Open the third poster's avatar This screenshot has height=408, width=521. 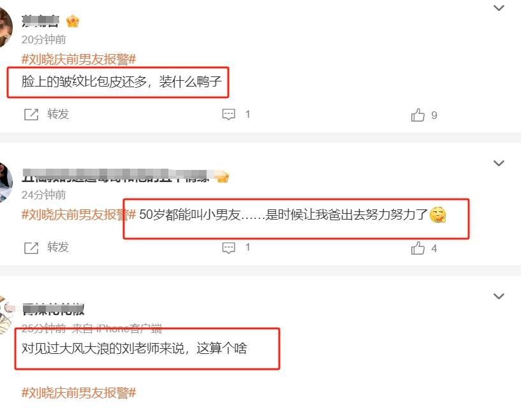pyautogui.click(x=6, y=315)
